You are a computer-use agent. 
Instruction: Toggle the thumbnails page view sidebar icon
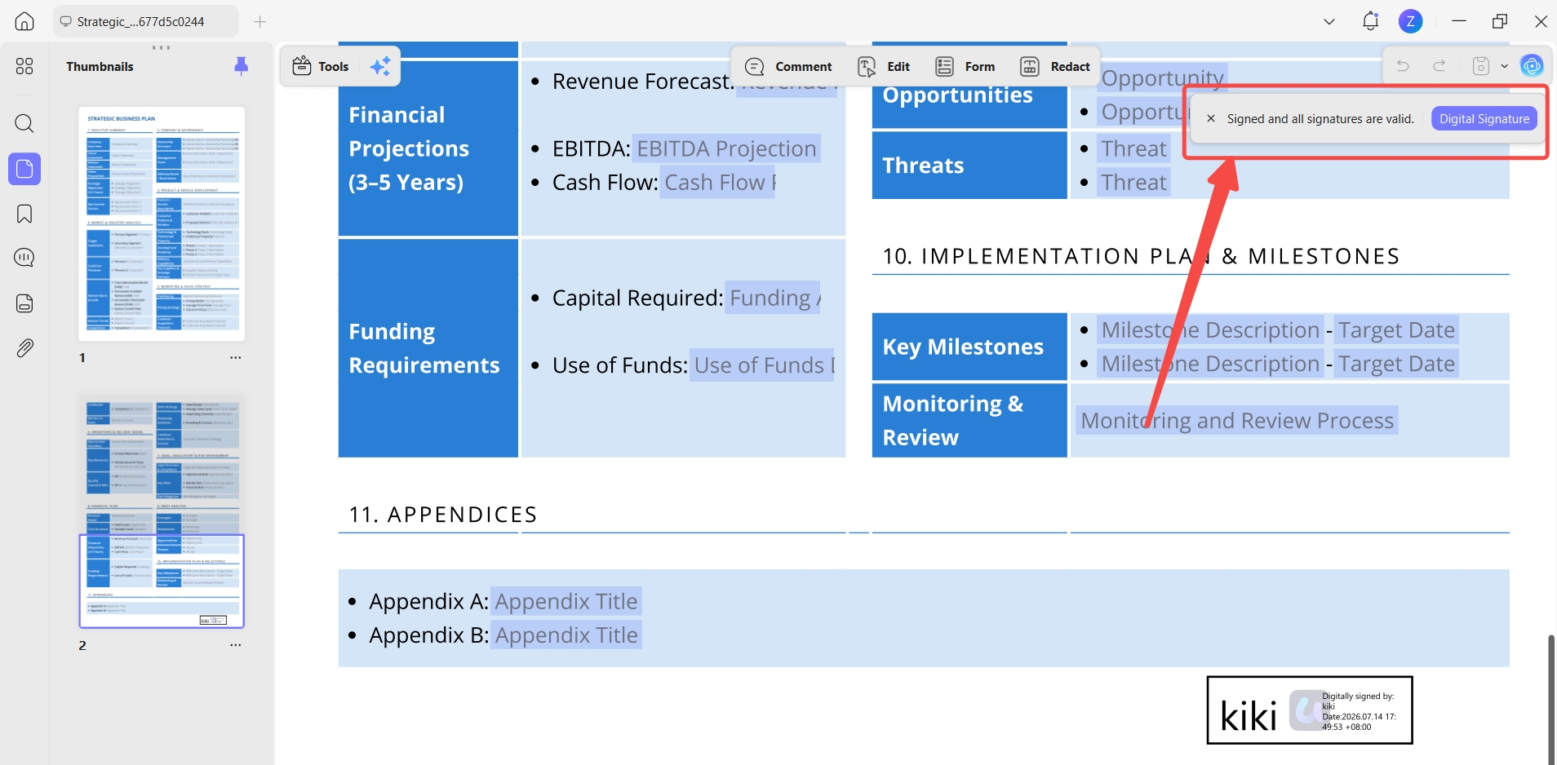24,169
